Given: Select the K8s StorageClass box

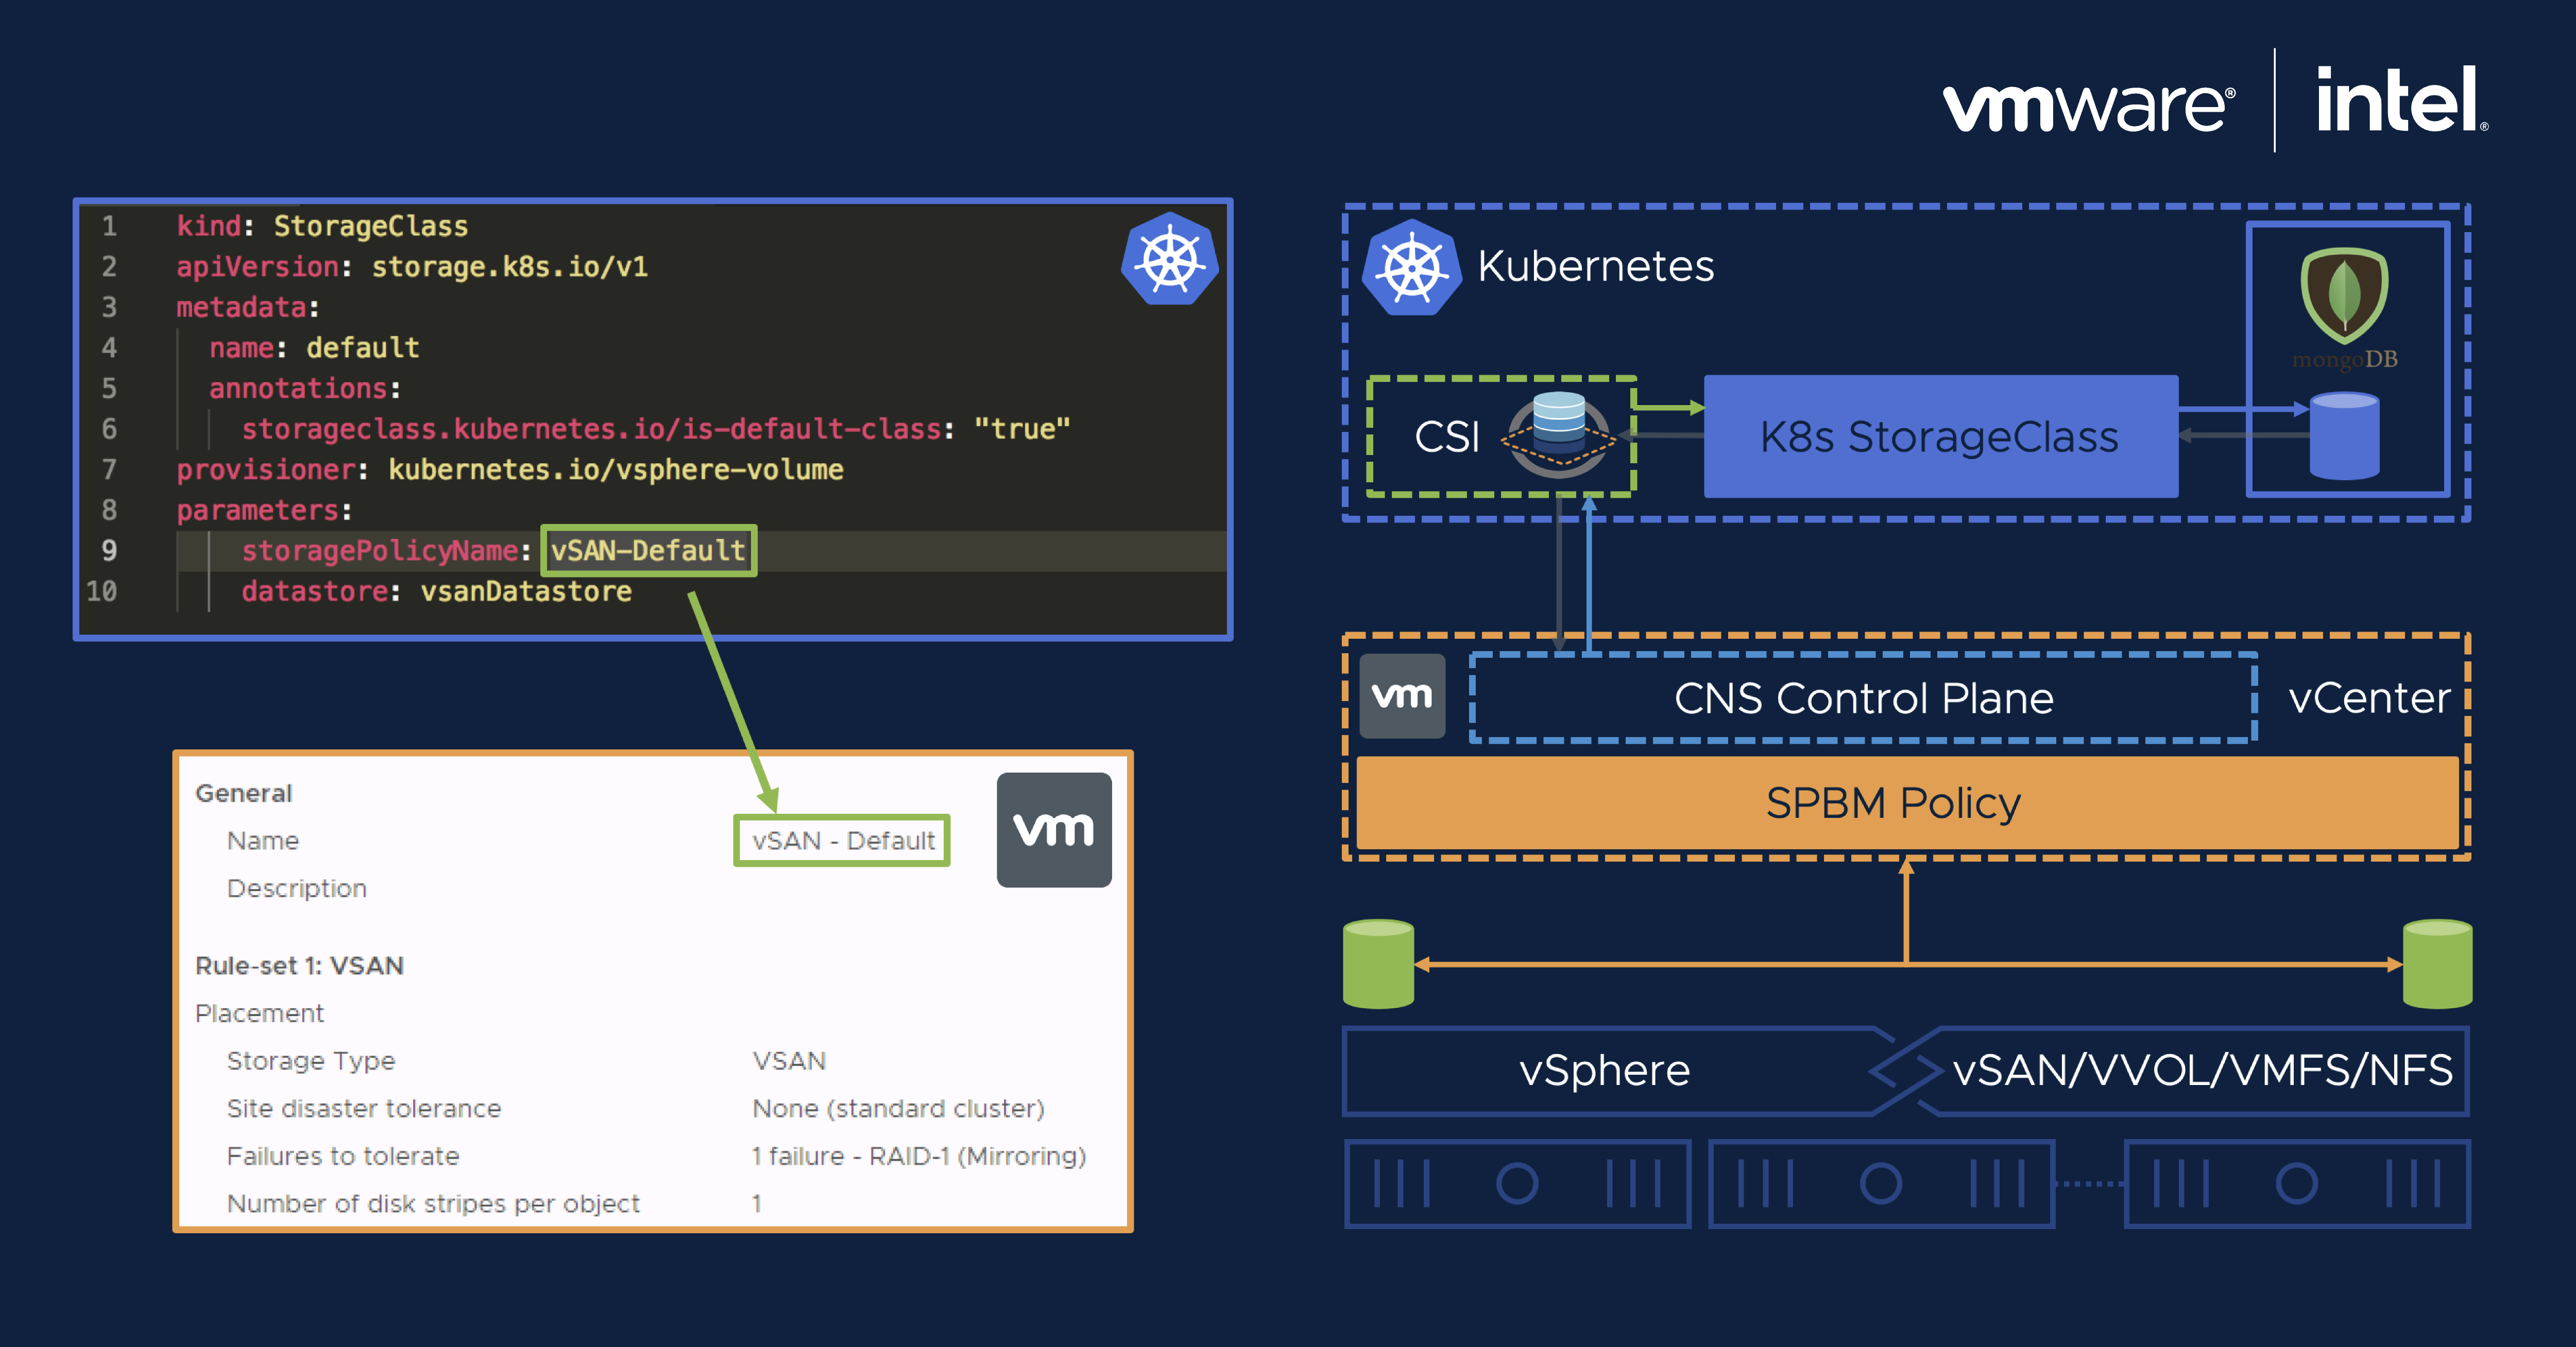Looking at the screenshot, I should pos(1940,436).
